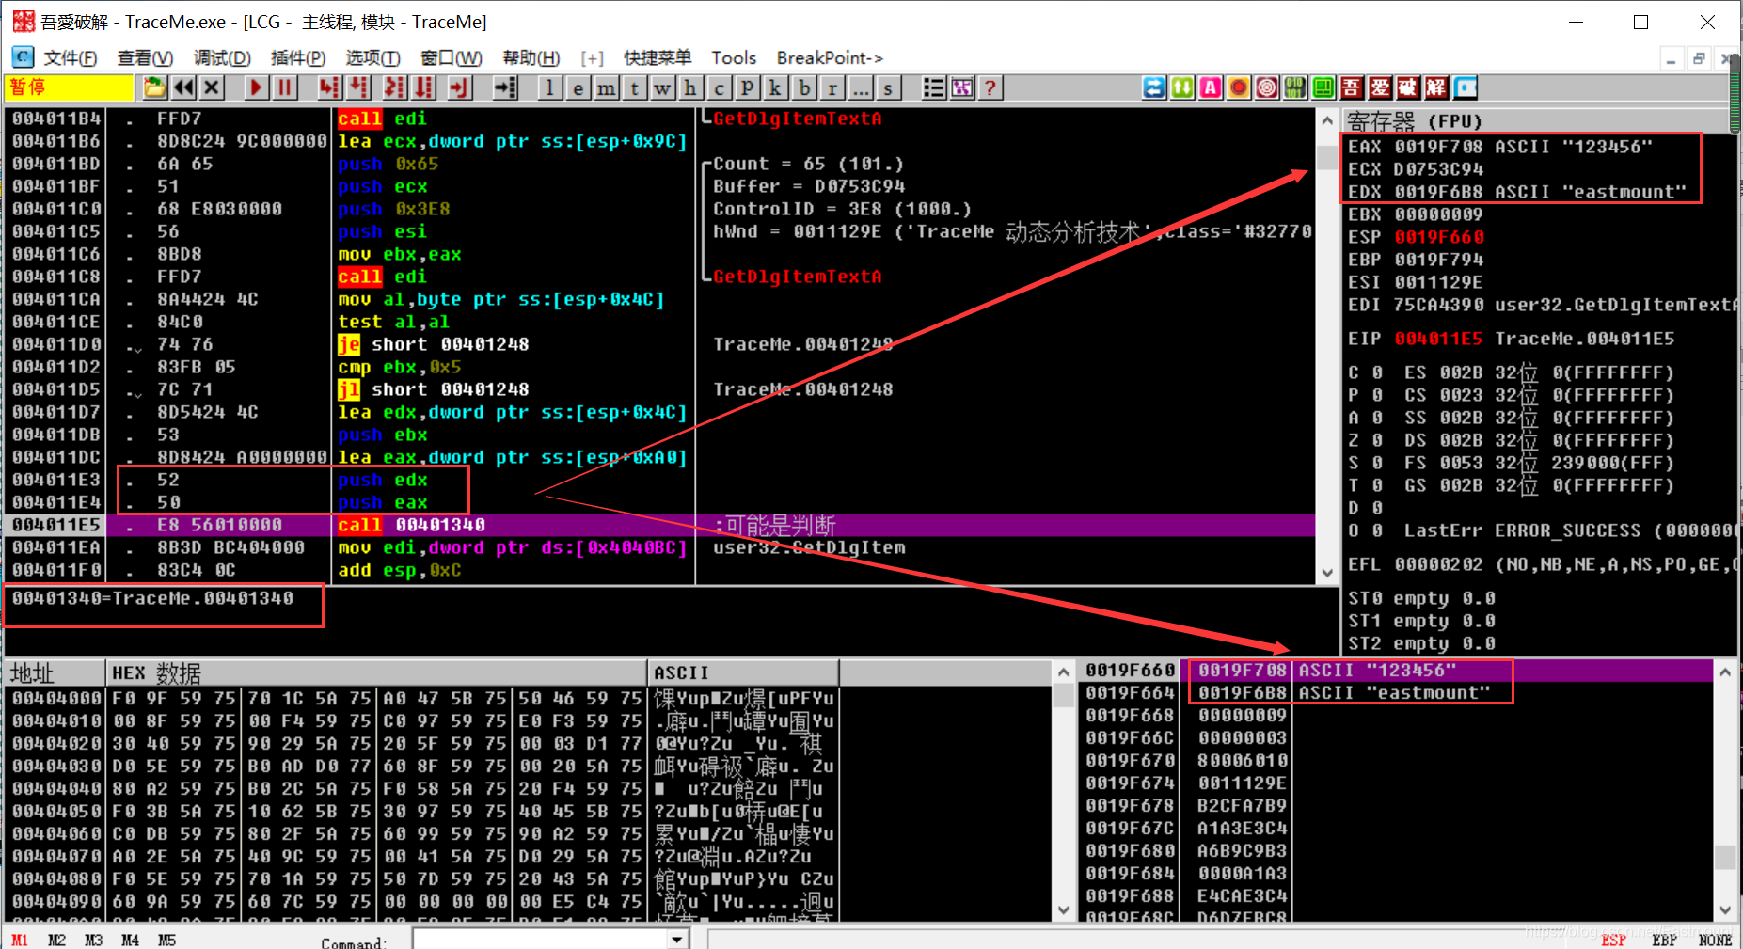The image size is (1743, 949).
Task: Click the red Run play icon
Action: click(256, 87)
